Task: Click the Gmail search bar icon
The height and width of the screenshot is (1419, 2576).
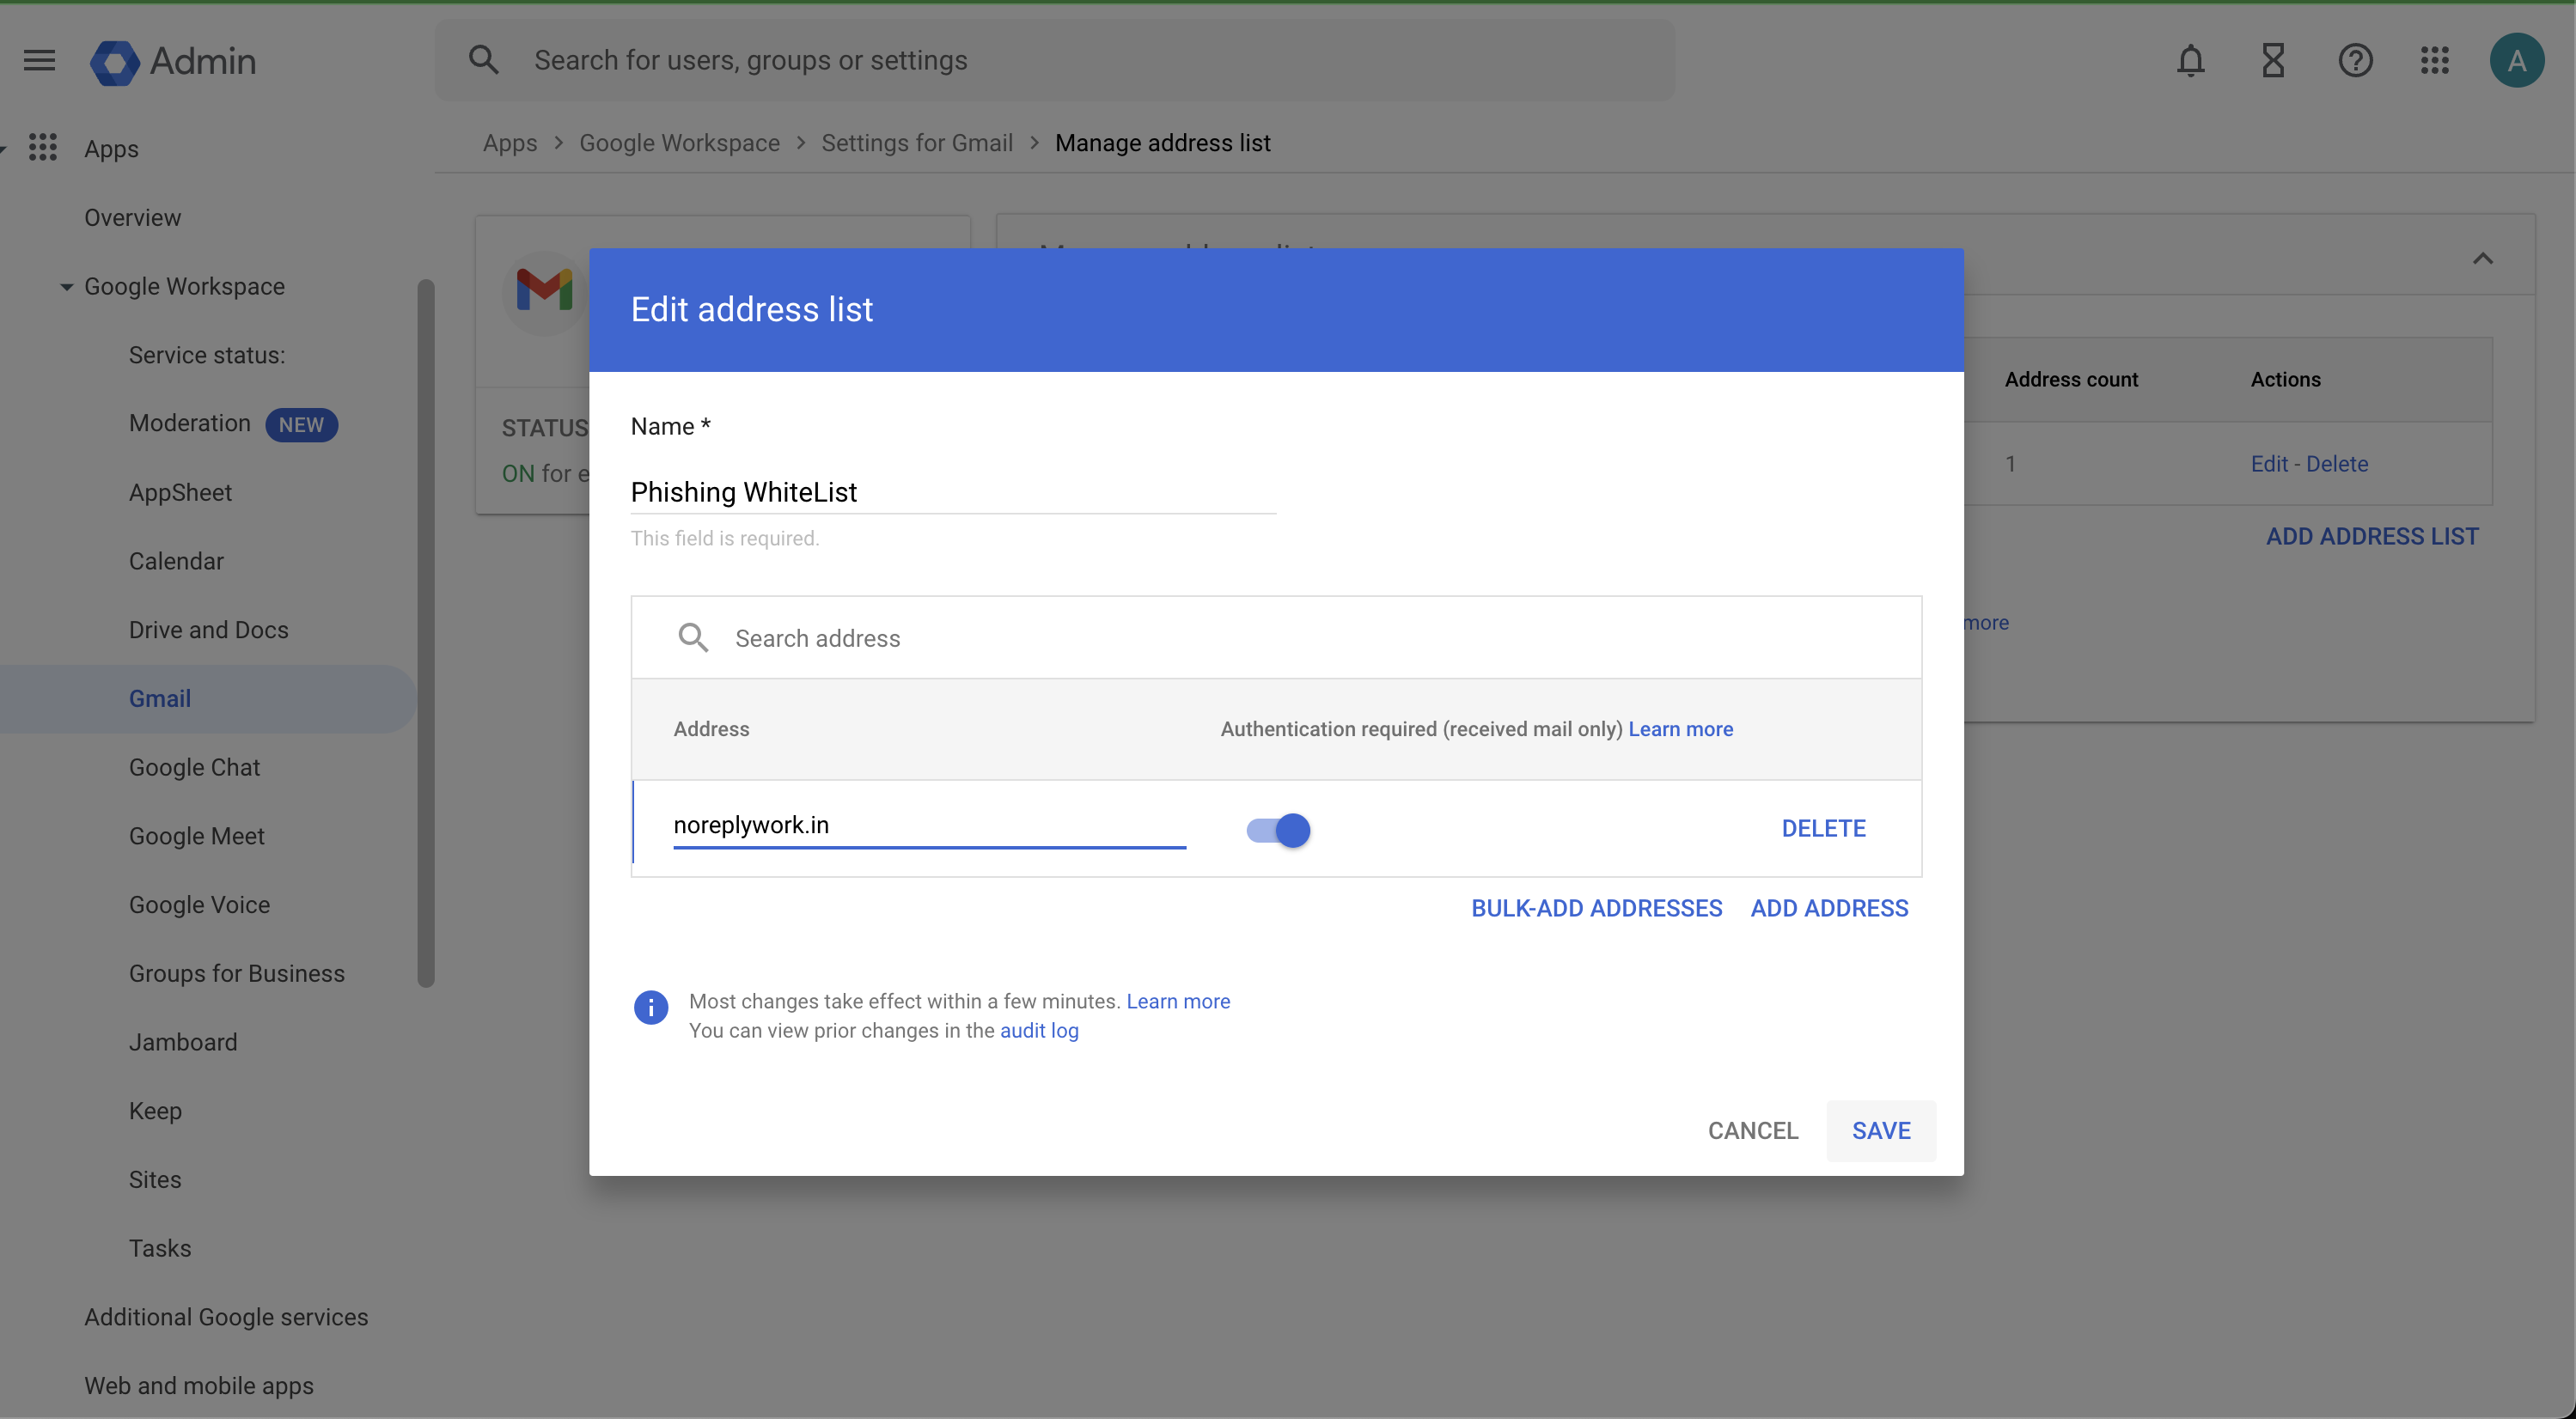Action: click(x=692, y=636)
